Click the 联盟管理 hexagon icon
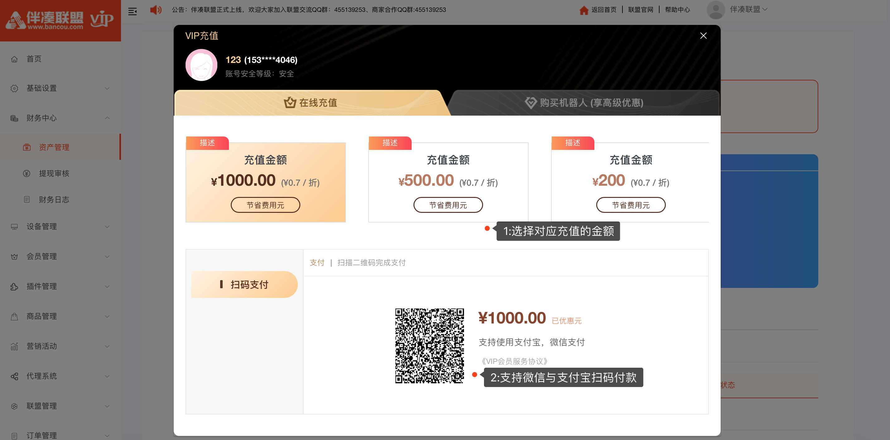Screen dimensions: 890x440 pyautogui.click(x=14, y=406)
